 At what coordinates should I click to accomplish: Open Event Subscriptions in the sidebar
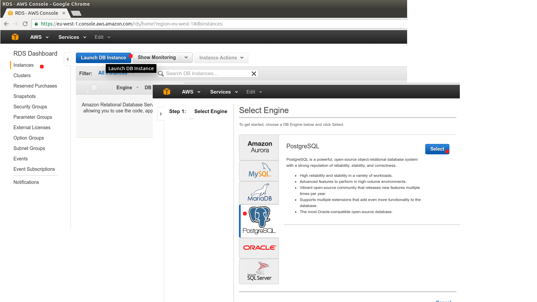pyautogui.click(x=34, y=169)
